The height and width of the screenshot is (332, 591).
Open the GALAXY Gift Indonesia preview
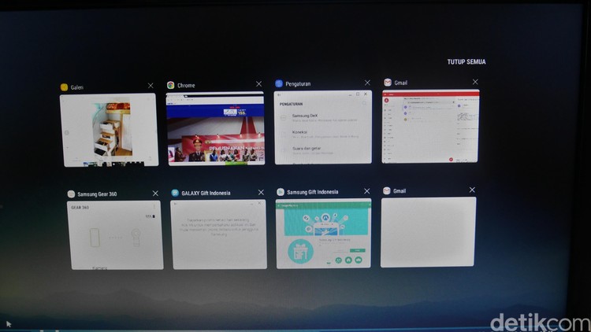[218, 234]
